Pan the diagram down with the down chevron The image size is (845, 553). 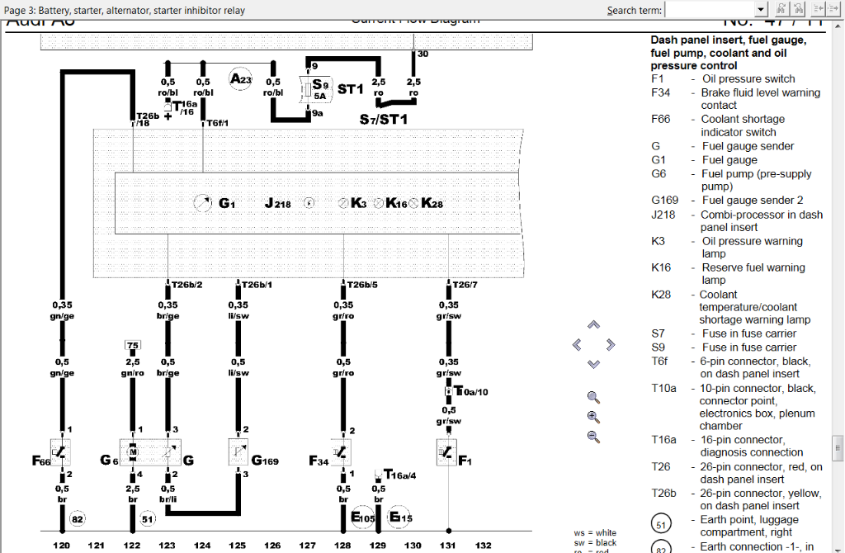coord(593,364)
